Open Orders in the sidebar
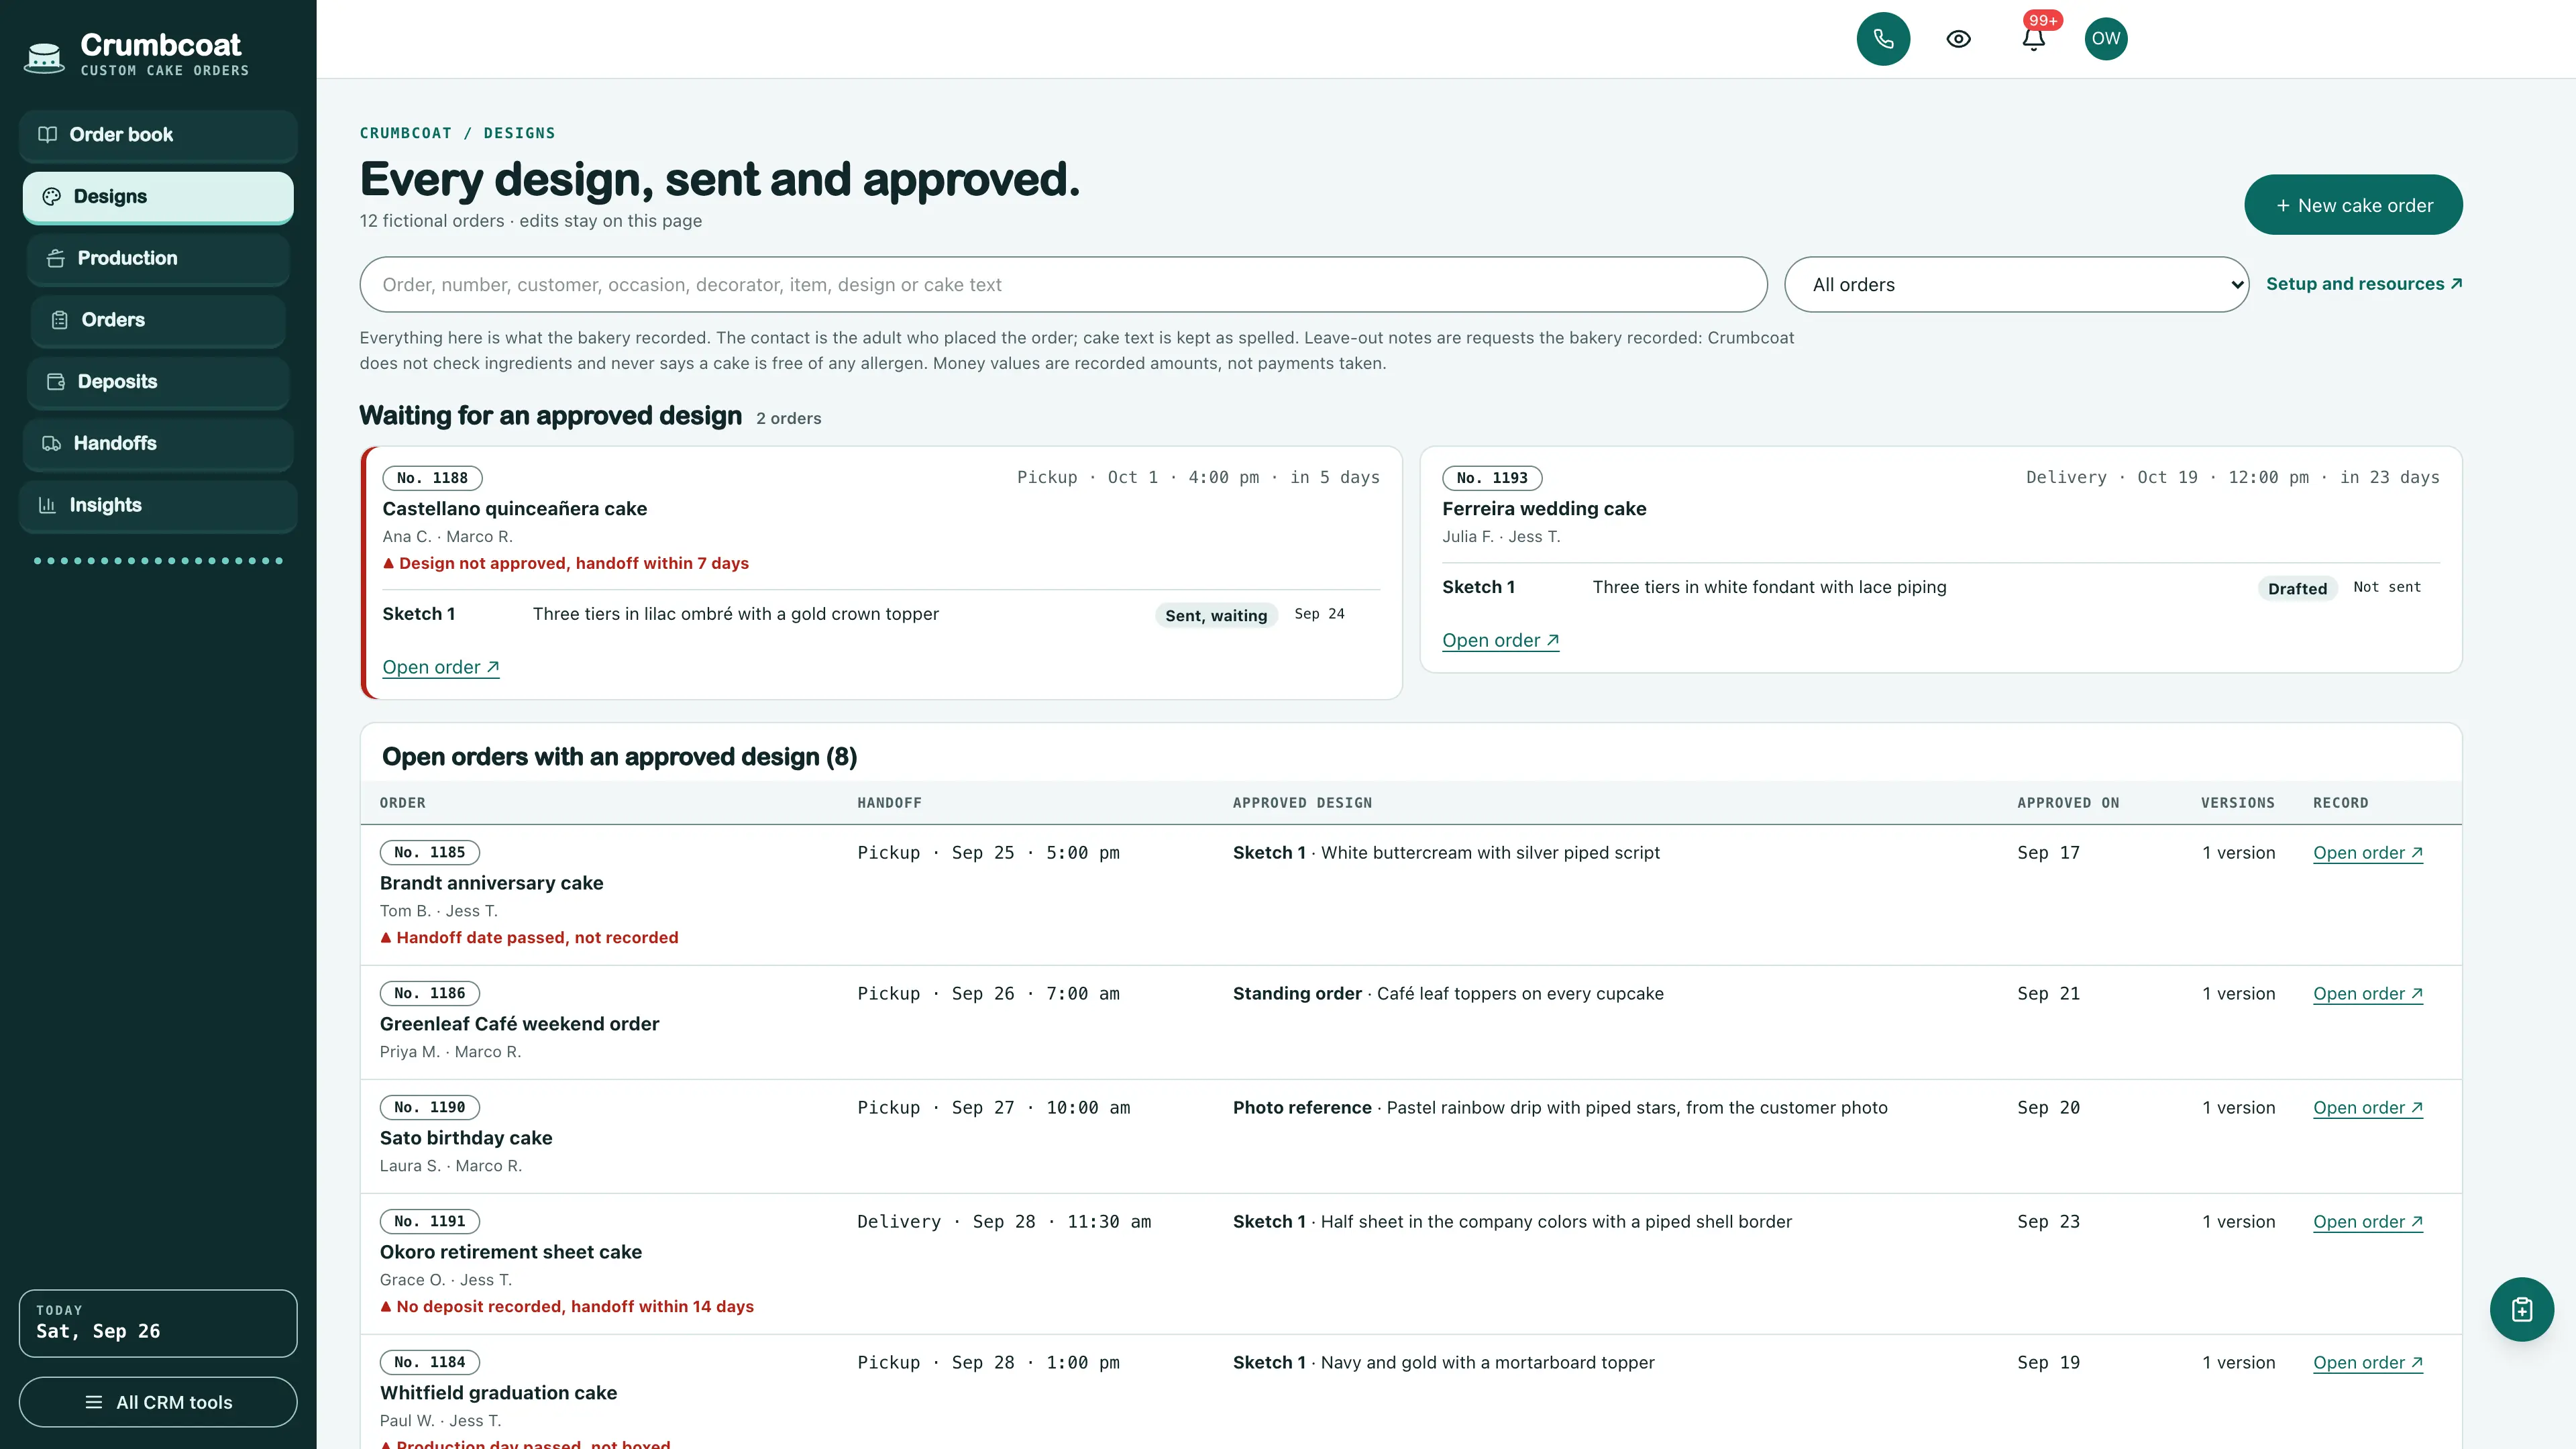 point(158,320)
